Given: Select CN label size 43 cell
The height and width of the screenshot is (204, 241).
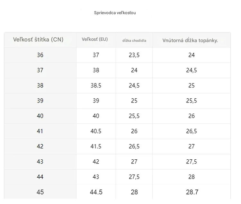Looking at the screenshot, I should click(40, 162).
